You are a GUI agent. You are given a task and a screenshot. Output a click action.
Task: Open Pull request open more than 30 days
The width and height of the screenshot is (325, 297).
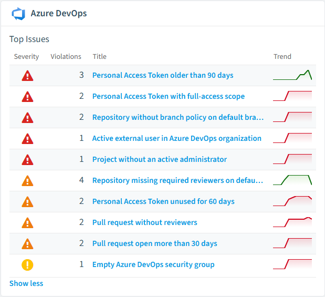tap(154, 243)
